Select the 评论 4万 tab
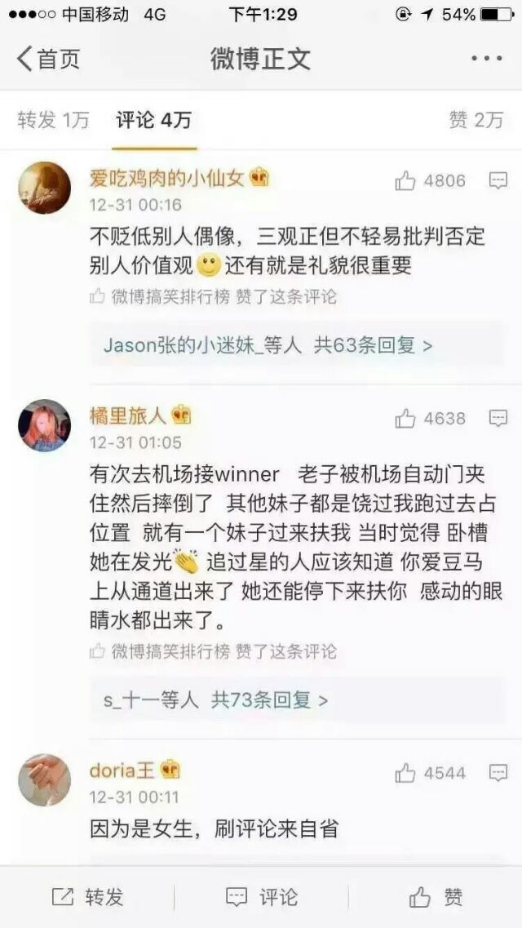The height and width of the screenshot is (928, 522). pos(153,121)
